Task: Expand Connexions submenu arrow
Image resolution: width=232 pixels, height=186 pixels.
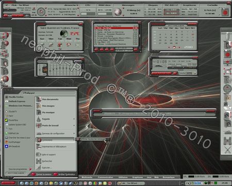Action: click(x=74, y=140)
